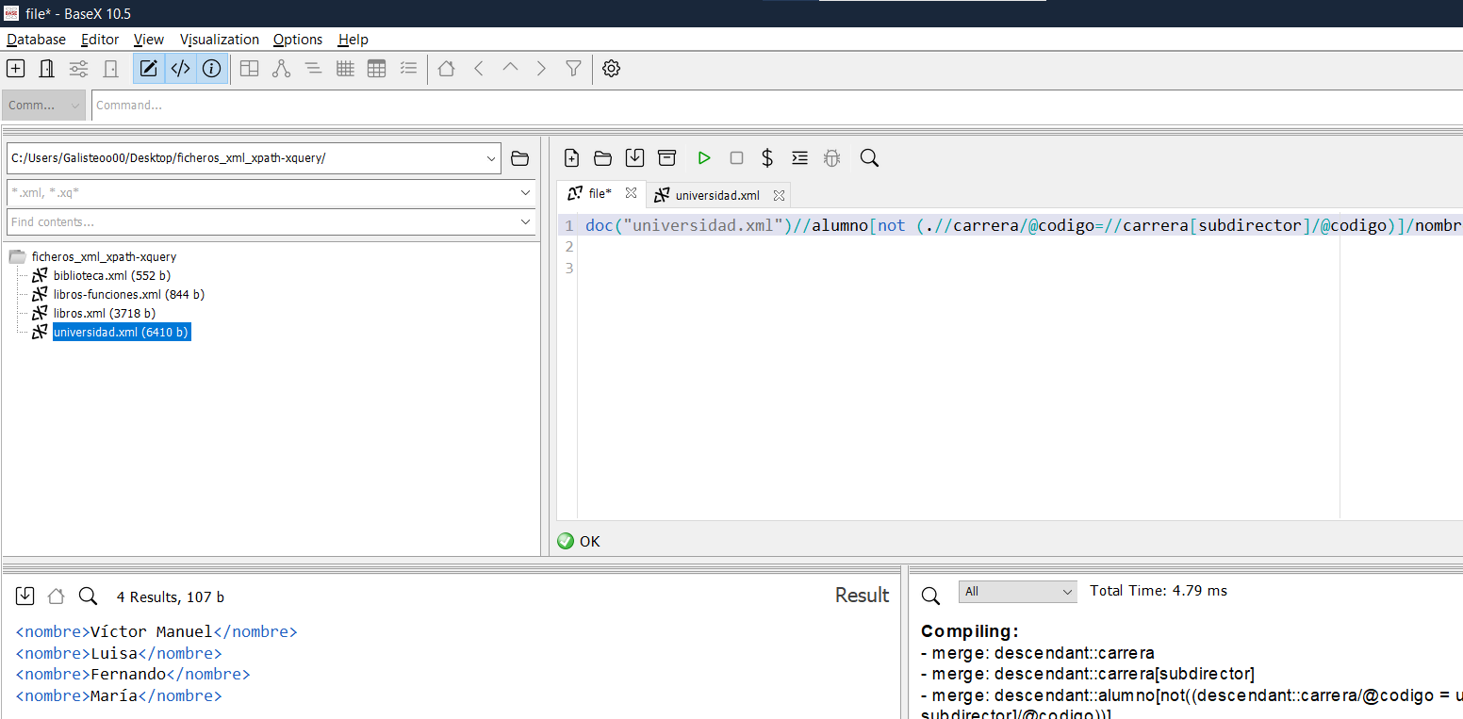Open the Command mode dropdown

43,105
